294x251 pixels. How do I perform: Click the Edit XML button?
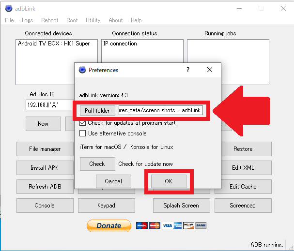pos(246,168)
